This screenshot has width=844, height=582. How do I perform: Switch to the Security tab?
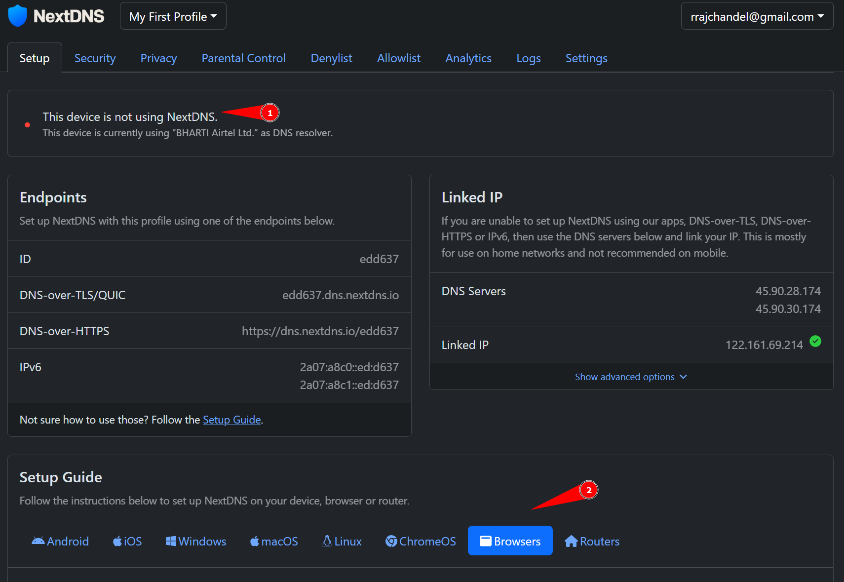[x=95, y=58]
